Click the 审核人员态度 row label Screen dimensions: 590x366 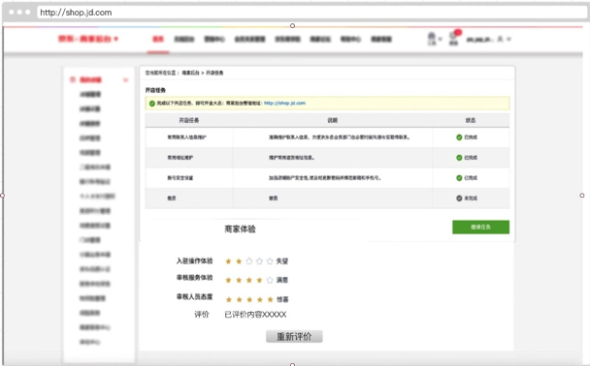click(194, 297)
